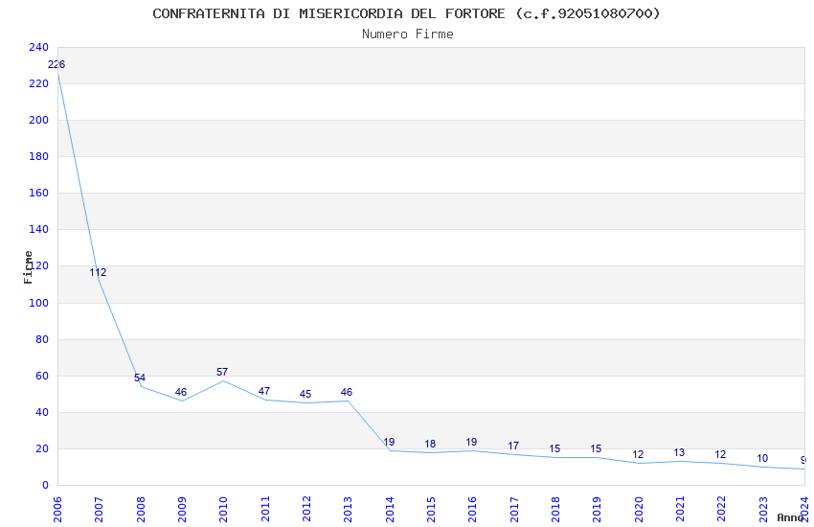Pick the data value 18 for 2015

point(430,444)
